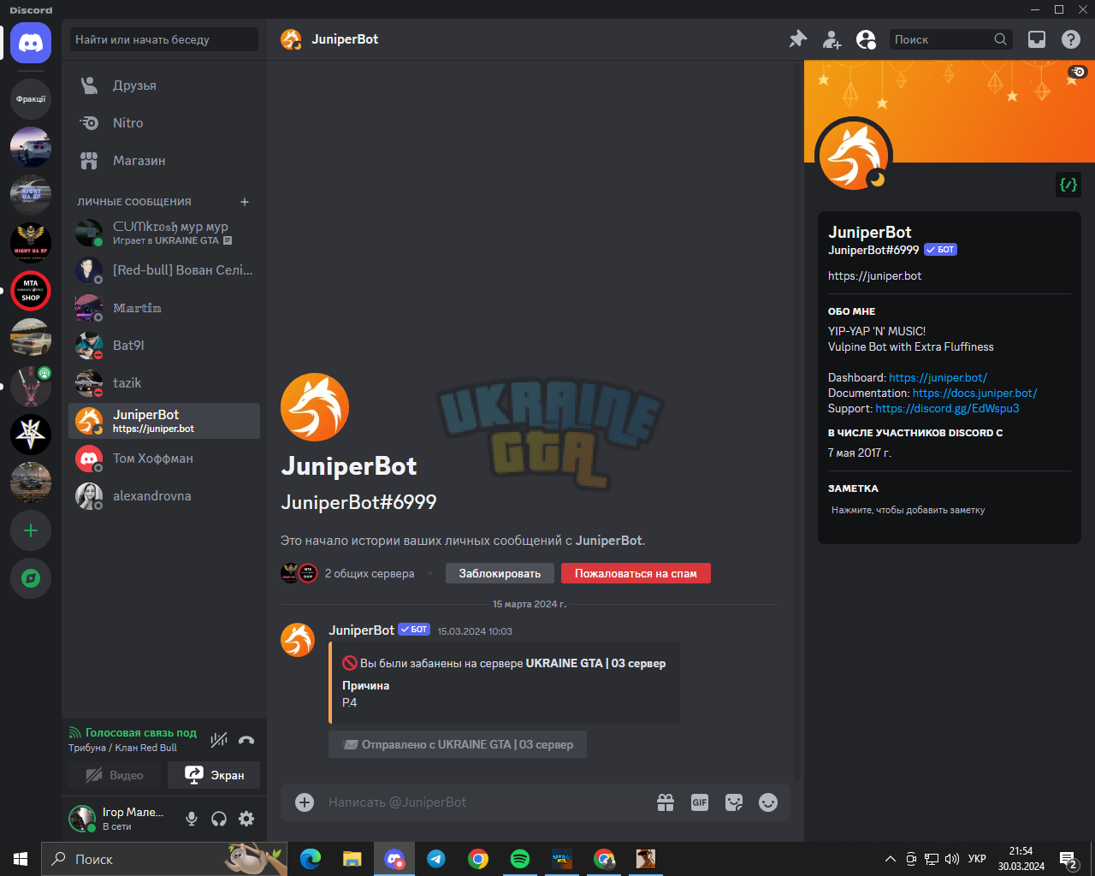The image size is (1095, 876).
Task: Open the Магазин page
Action: (x=164, y=161)
